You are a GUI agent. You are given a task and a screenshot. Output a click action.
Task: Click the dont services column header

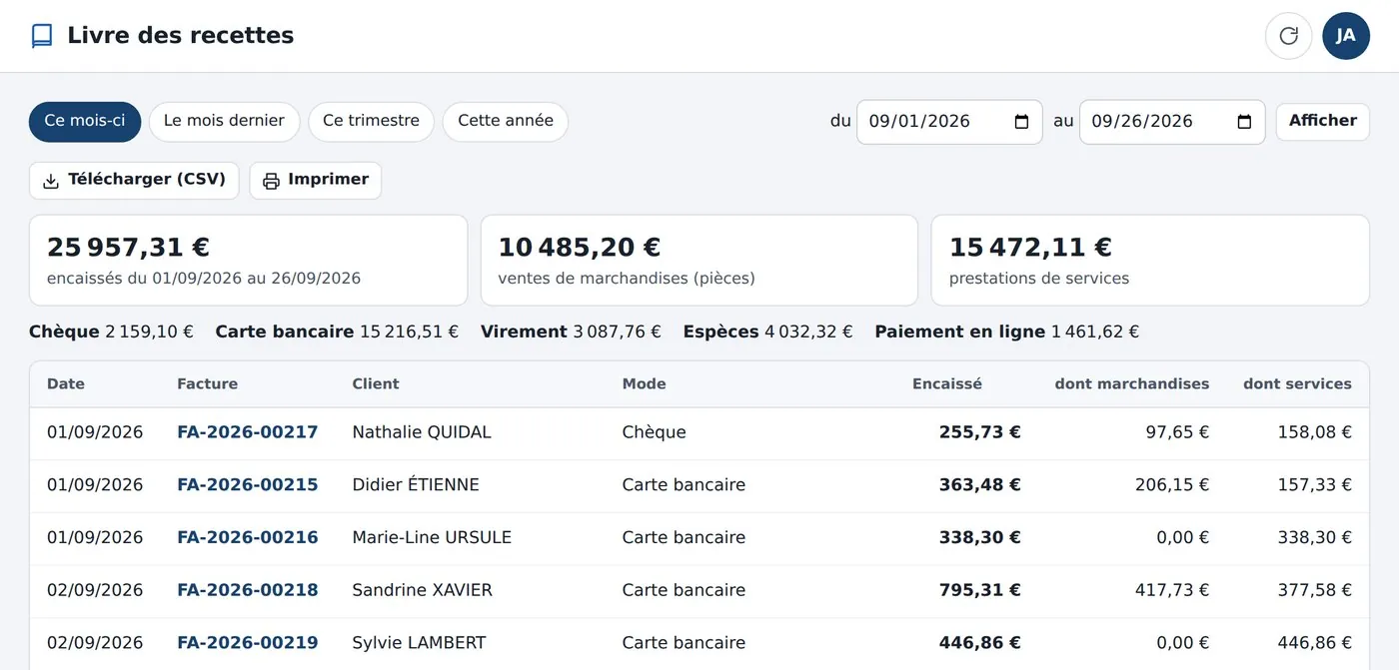tap(1297, 383)
